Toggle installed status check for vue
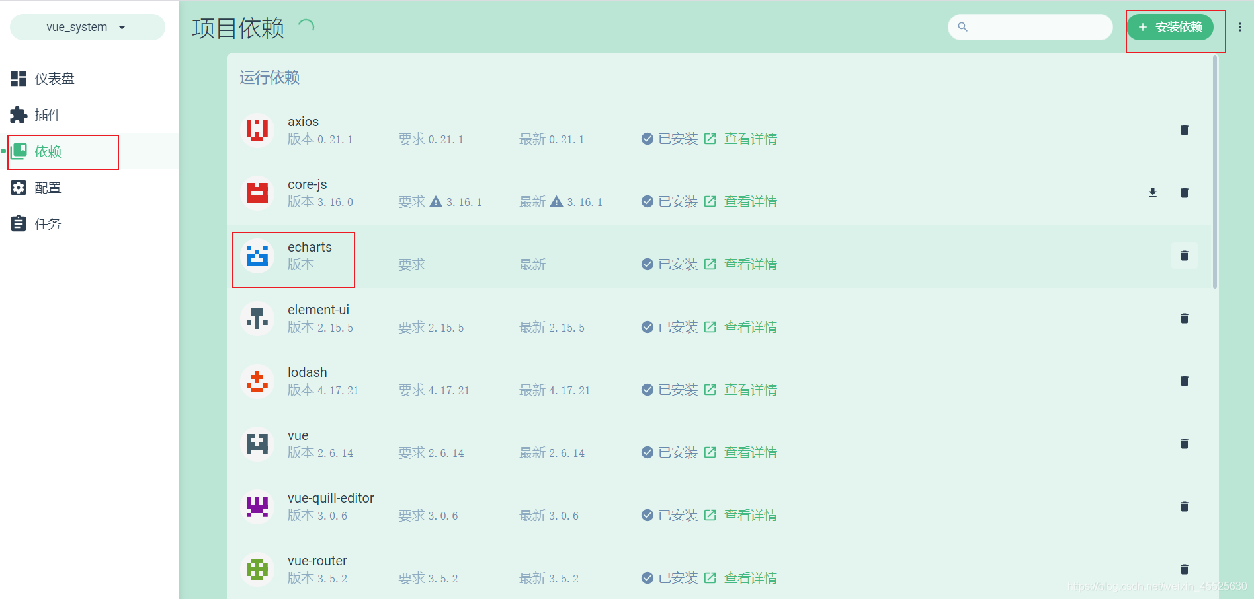Viewport: 1254px width, 599px height. (647, 452)
